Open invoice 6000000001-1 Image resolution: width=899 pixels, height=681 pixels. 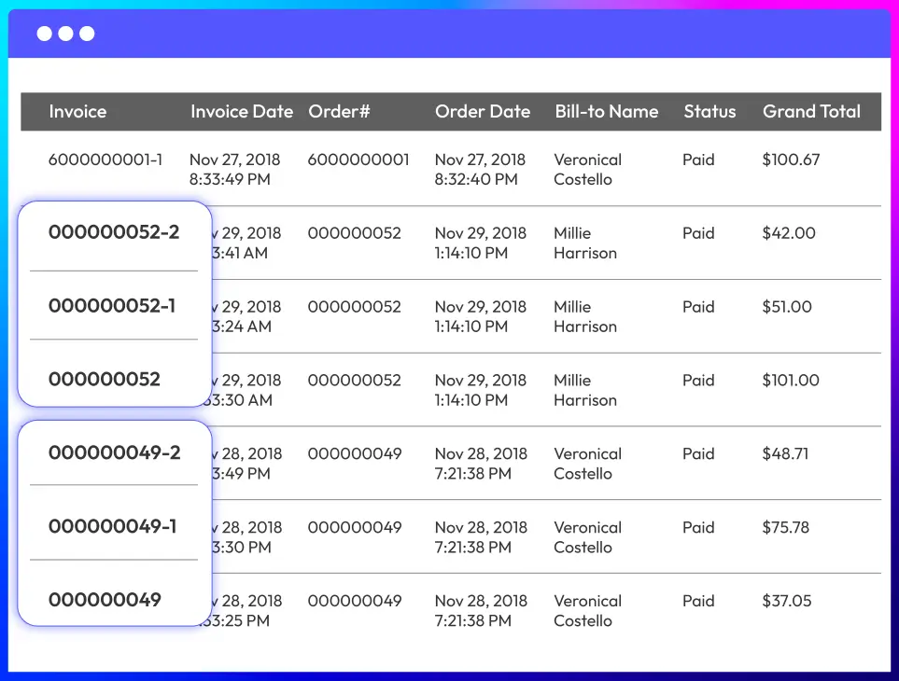pos(105,160)
